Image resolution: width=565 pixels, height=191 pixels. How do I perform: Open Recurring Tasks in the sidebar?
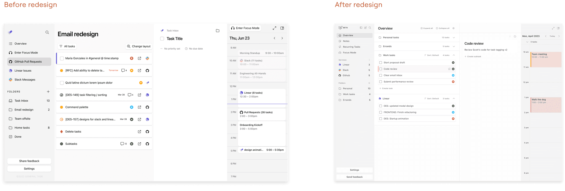pyautogui.click(x=351, y=47)
